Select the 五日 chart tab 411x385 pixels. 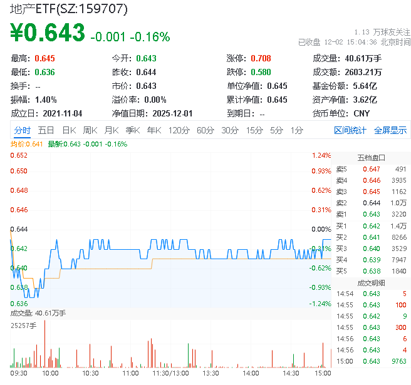[46, 130]
